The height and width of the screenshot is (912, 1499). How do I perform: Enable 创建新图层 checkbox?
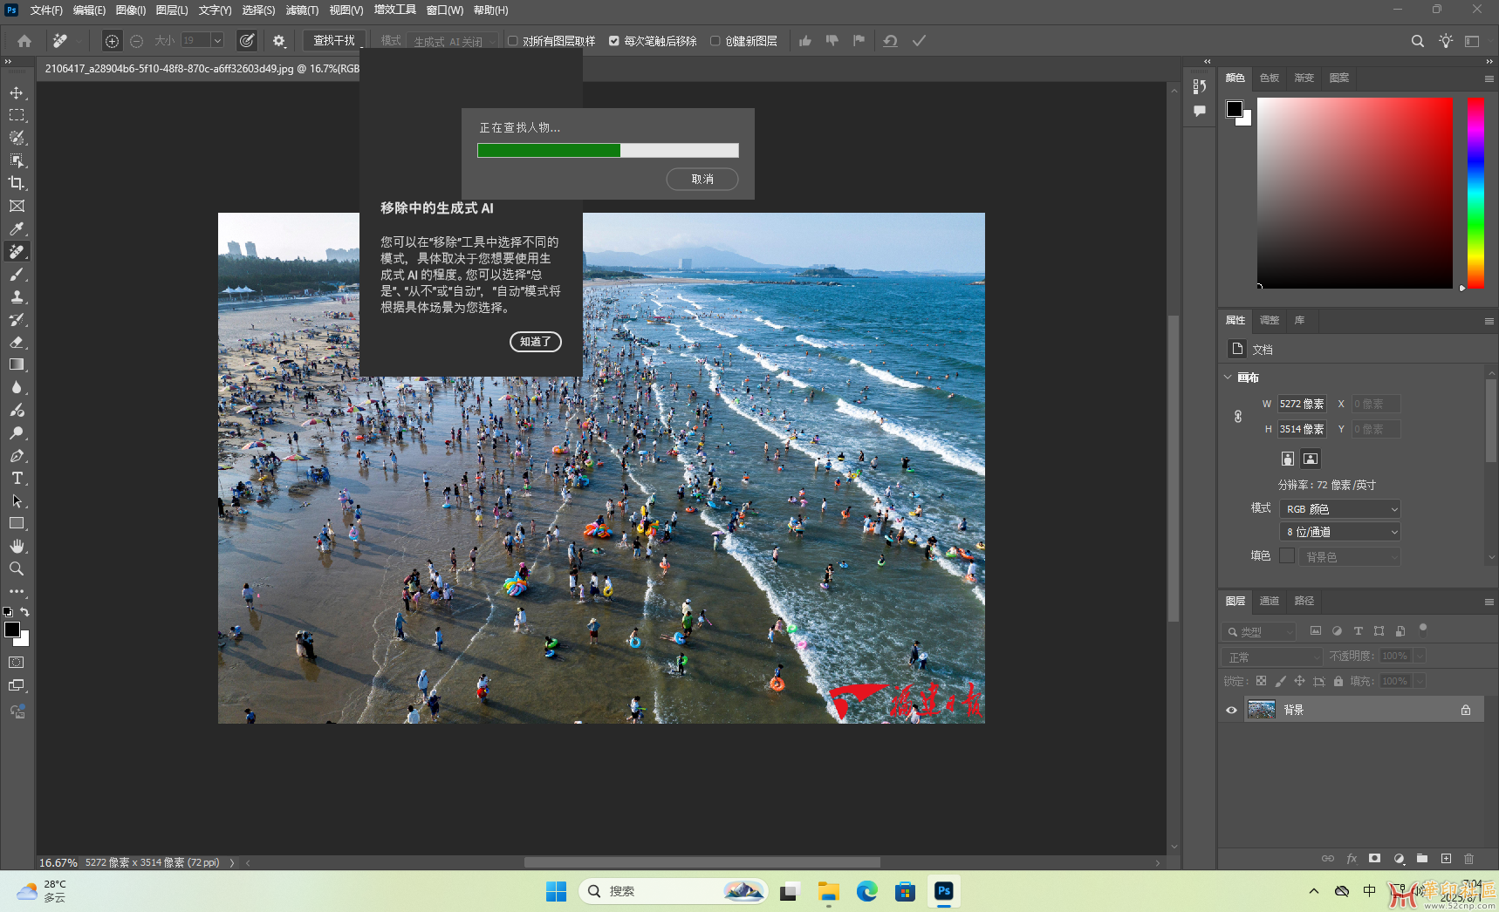715,41
